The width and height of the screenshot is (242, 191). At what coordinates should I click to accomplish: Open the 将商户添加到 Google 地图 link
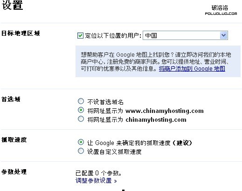tap(192, 69)
